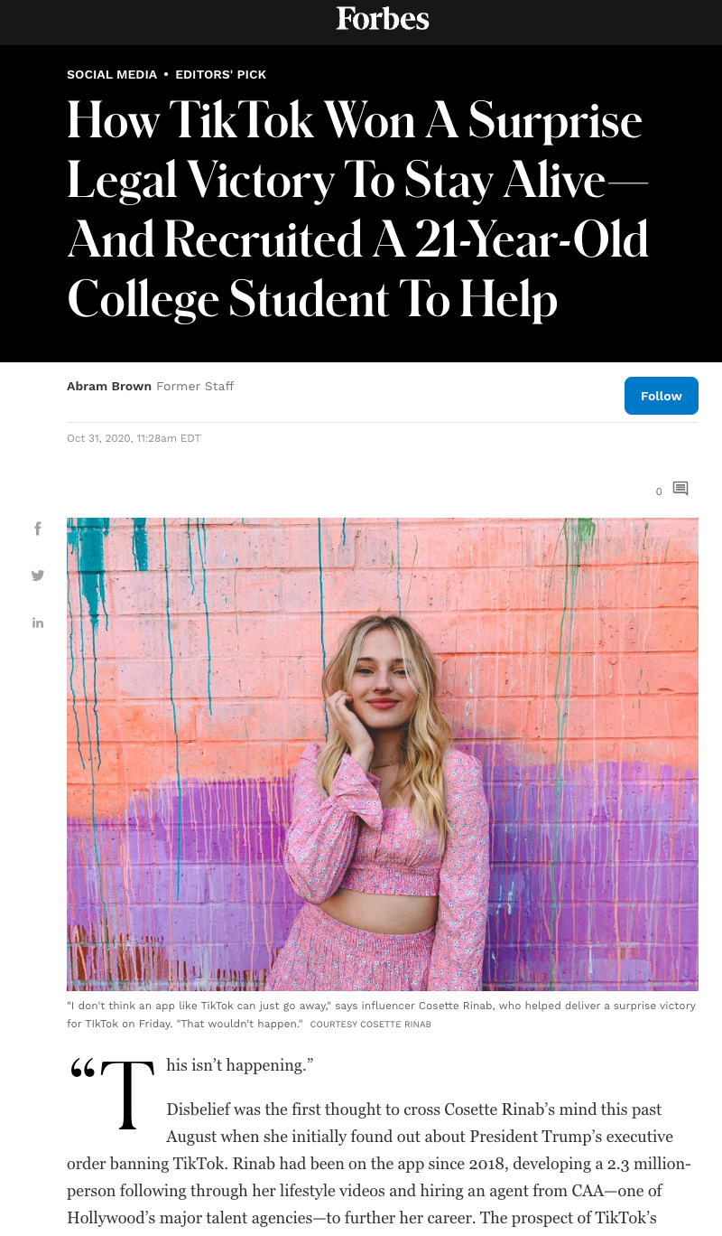722x1236 pixels.
Task: Open the comments speech bubble icon
Action: pos(680,489)
